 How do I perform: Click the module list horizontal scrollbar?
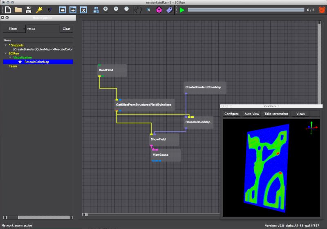click(x=38, y=218)
